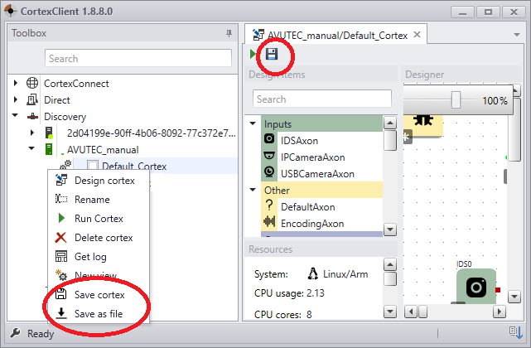Click the gears icon beside Default_Cortex
This screenshot has width=531, height=348.
click(65, 166)
